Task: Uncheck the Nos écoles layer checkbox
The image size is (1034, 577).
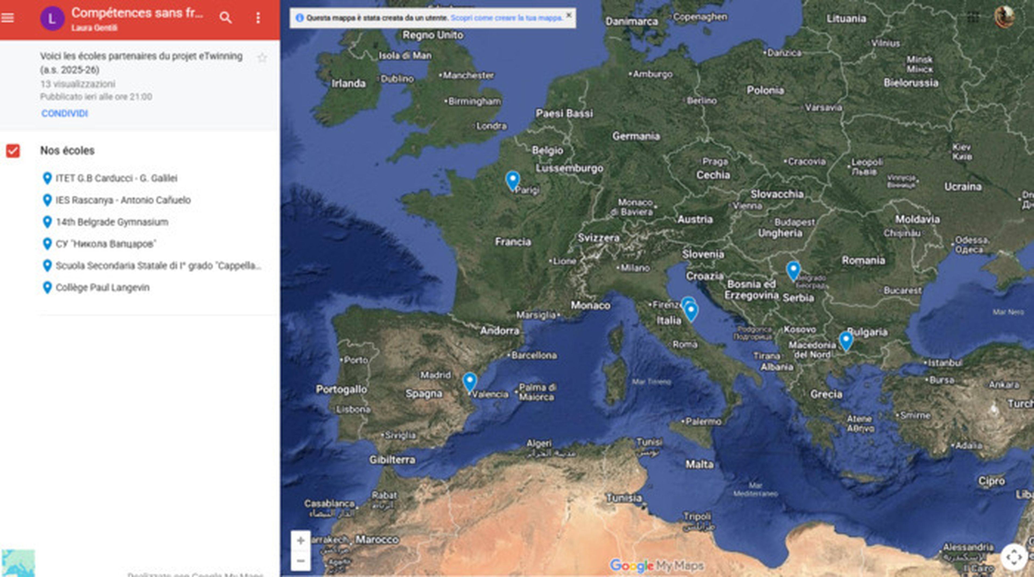Action: click(x=13, y=151)
